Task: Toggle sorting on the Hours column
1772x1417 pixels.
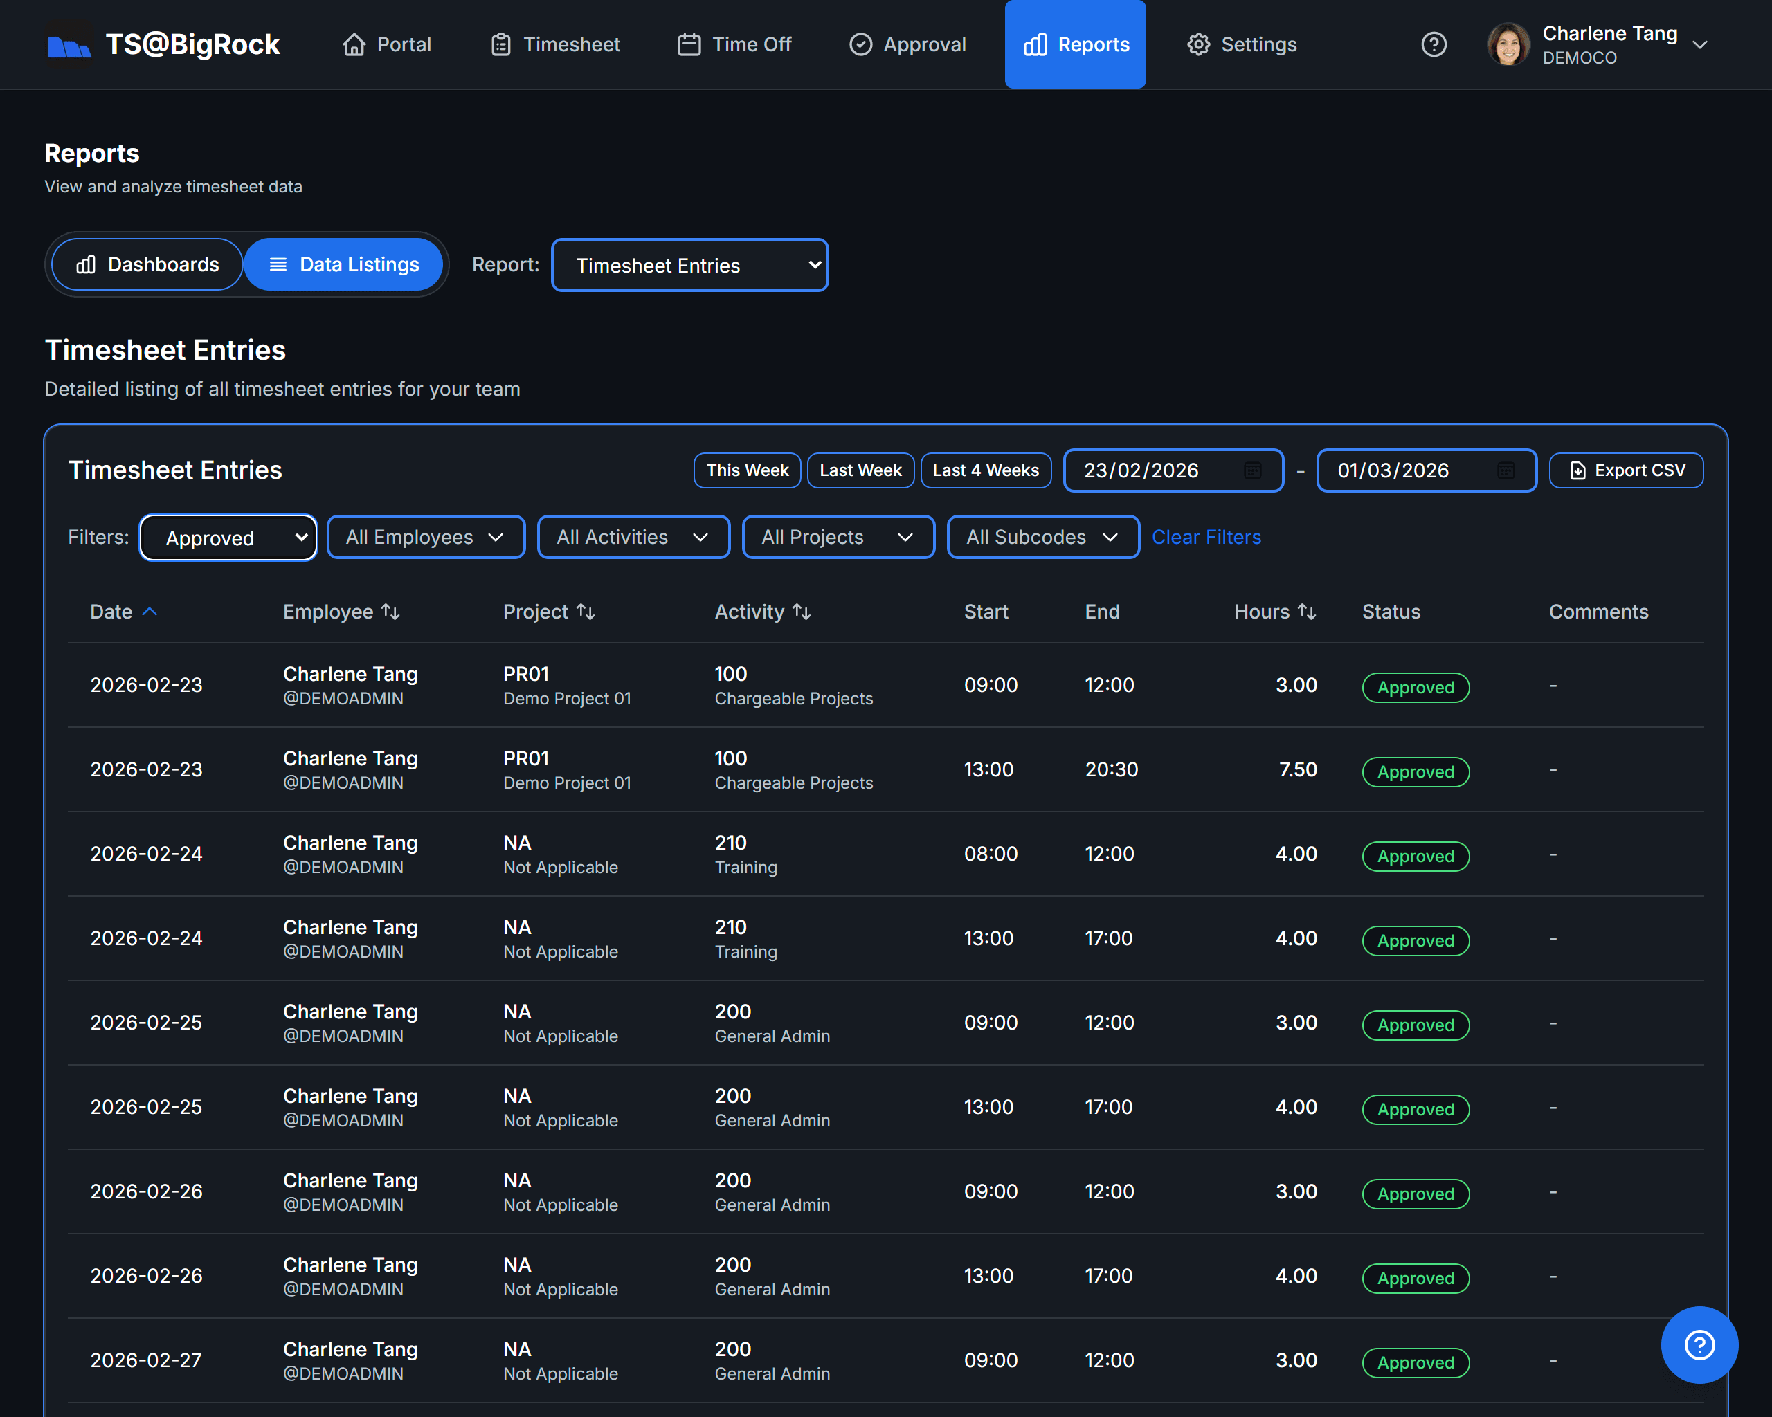Action: (1274, 611)
